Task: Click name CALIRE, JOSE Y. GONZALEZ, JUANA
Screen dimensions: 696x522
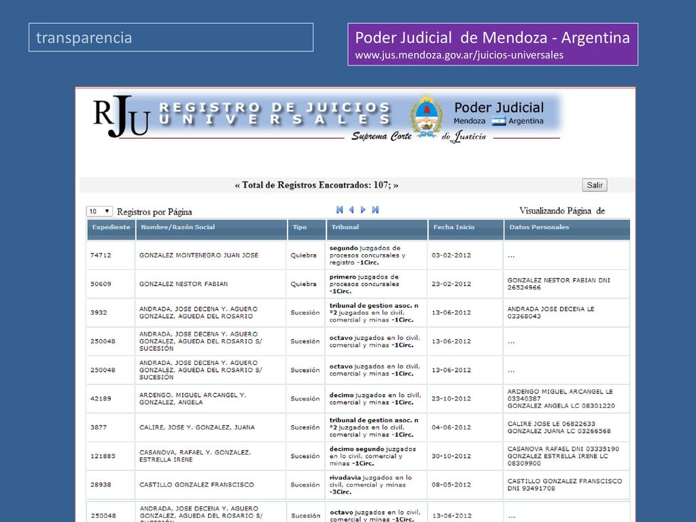Action: coord(197,428)
